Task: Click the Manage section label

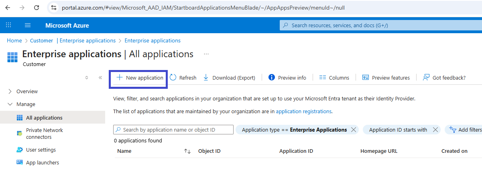Action: pyautogui.click(x=26, y=104)
